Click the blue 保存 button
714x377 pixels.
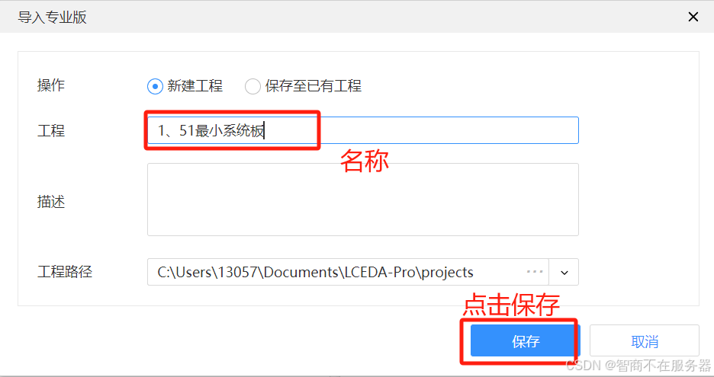(x=525, y=341)
